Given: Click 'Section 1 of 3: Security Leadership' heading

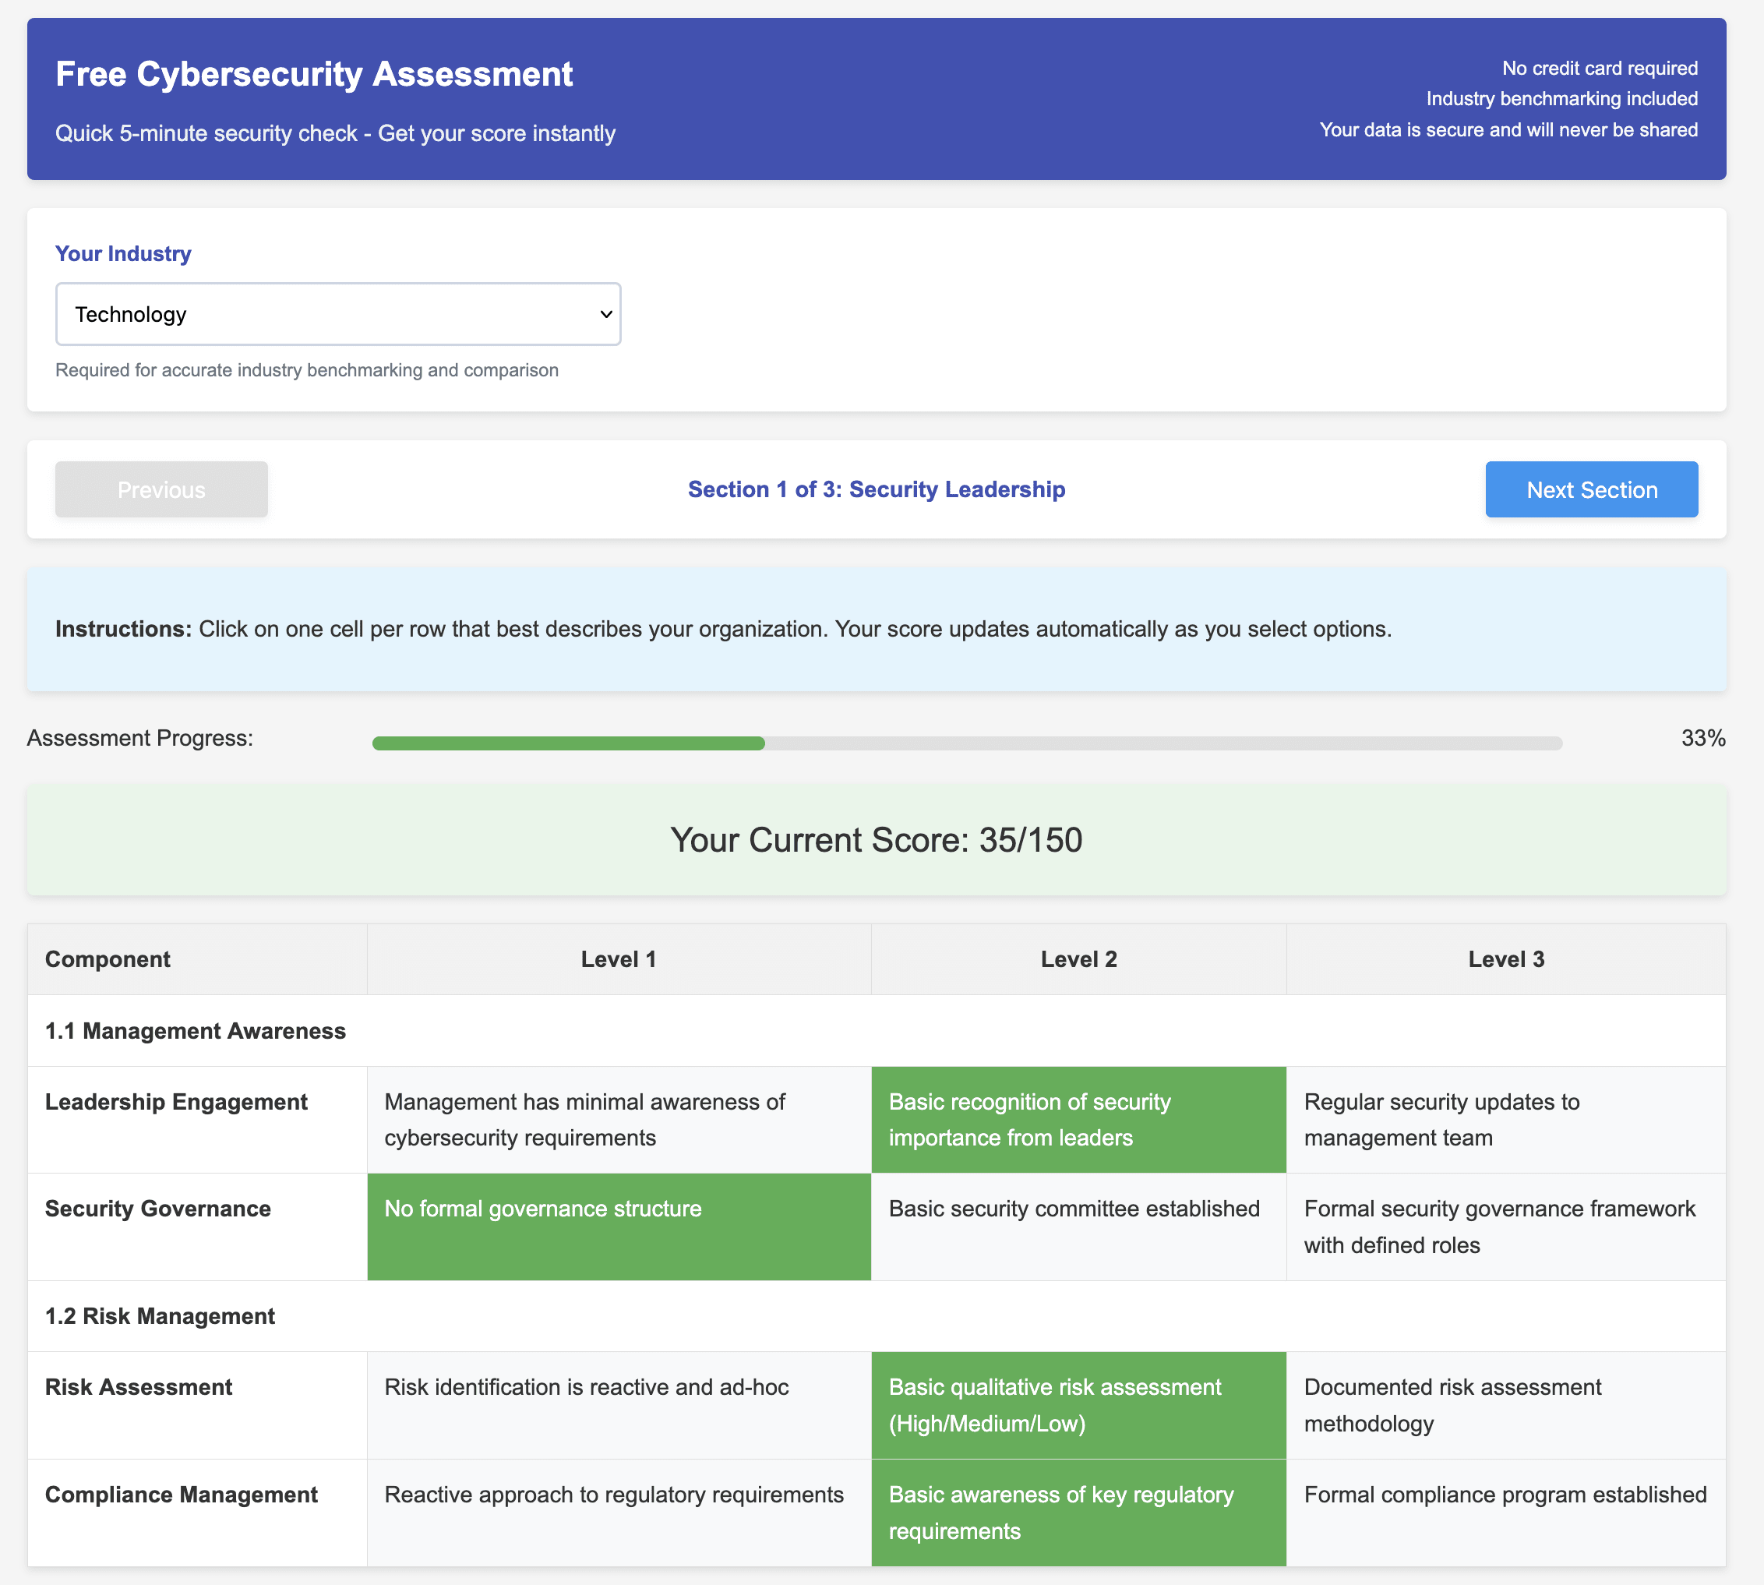Looking at the screenshot, I should click(876, 489).
